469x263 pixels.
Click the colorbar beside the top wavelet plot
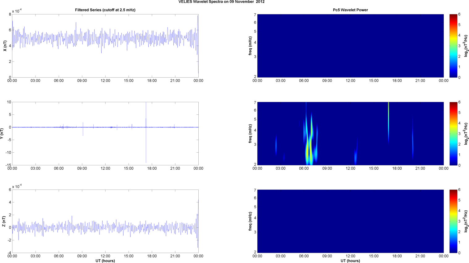pos(453,46)
